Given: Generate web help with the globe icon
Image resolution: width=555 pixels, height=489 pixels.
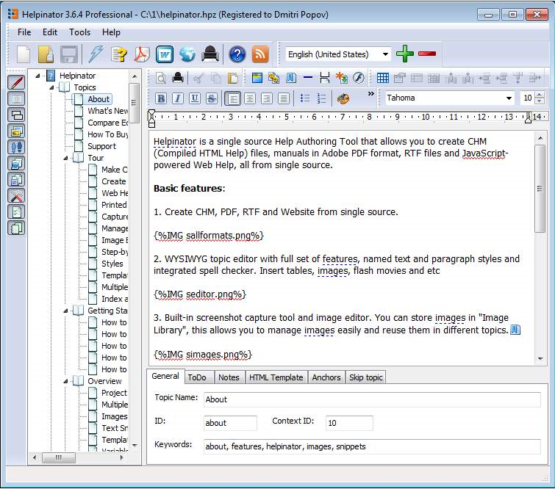Looking at the screenshot, I should (x=187, y=54).
